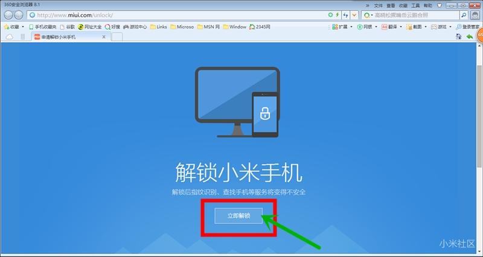The image size is (483, 257).
Task: Click the browser forward navigation button
Action: click(x=19, y=15)
